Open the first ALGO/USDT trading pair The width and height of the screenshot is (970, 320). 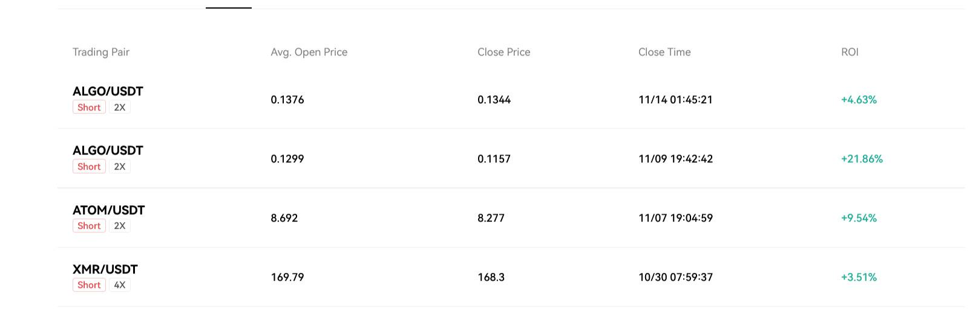[x=108, y=91]
